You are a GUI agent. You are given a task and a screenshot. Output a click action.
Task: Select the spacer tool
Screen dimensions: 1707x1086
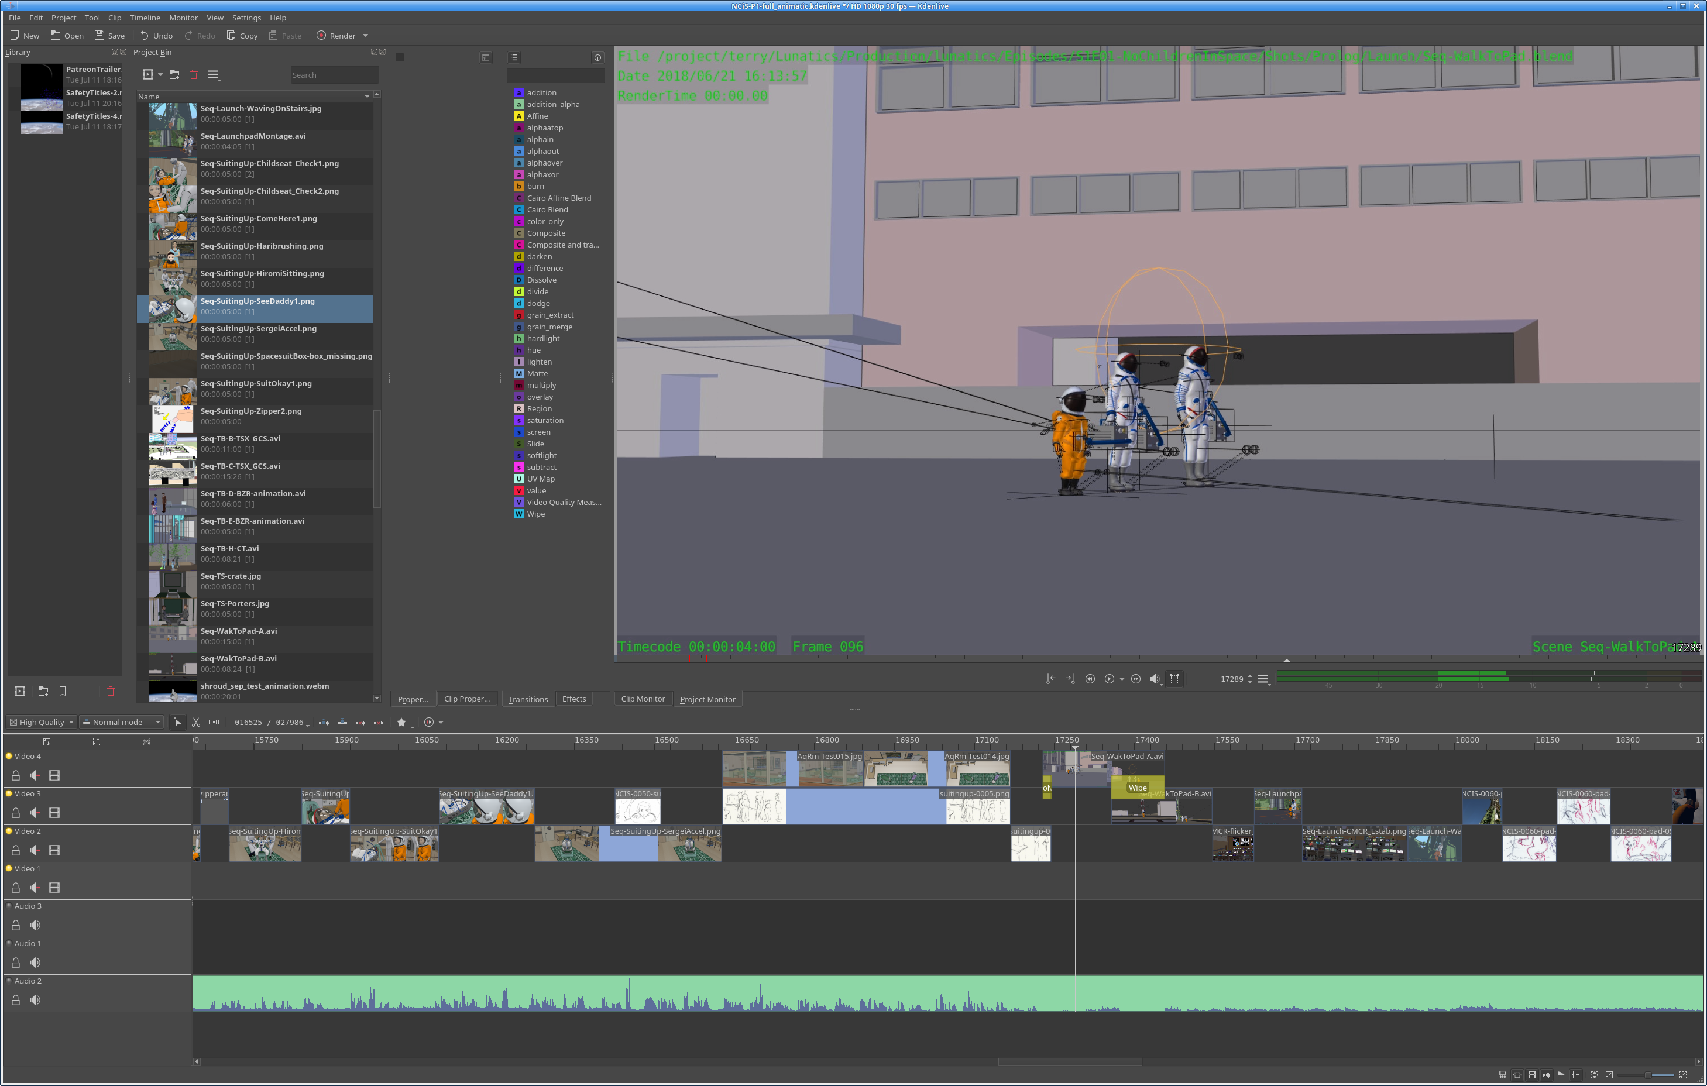coord(214,723)
